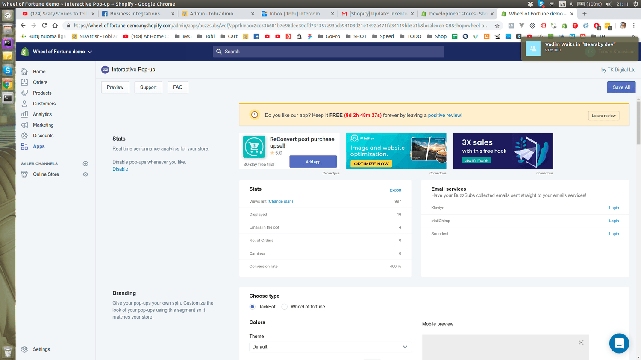Open Orders from the sidebar icon
The width and height of the screenshot is (641, 360).
click(x=24, y=82)
